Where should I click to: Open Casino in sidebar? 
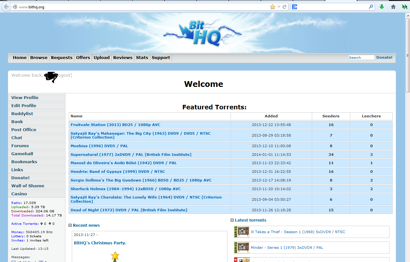pyautogui.click(x=37, y=194)
